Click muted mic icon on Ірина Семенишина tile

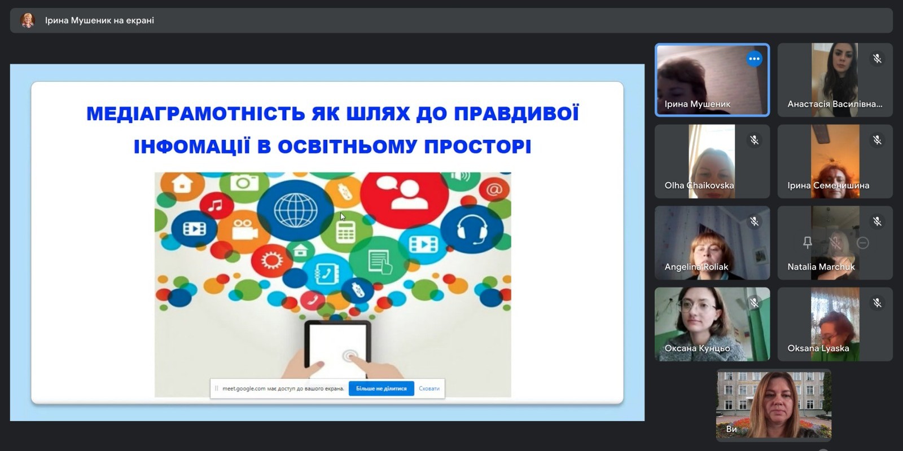coord(877,140)
